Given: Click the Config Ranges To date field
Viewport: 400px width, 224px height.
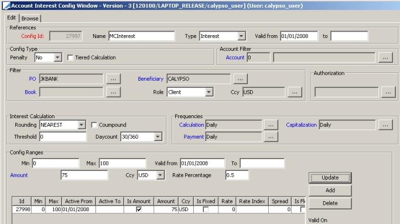Looking at the screenshot, I should [x=262, y=163].
